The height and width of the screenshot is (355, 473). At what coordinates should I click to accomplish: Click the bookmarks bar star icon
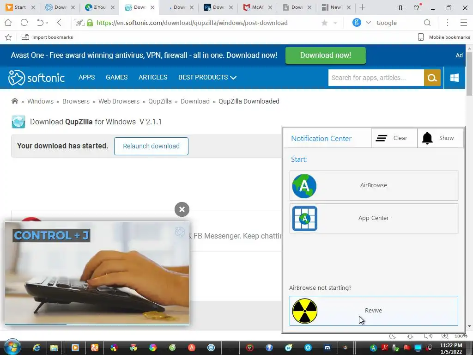coord(8,37)
